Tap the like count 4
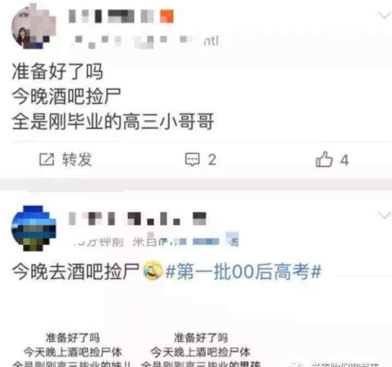Image resolution: width=392 pixels, height=367 pixels. (345, 160)
